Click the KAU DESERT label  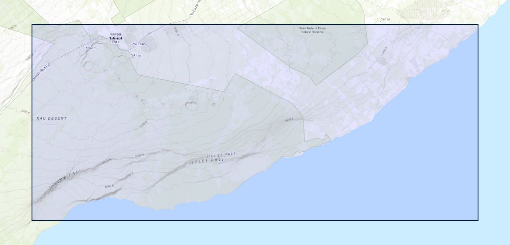pyautogui.click(x=51, y=118)
